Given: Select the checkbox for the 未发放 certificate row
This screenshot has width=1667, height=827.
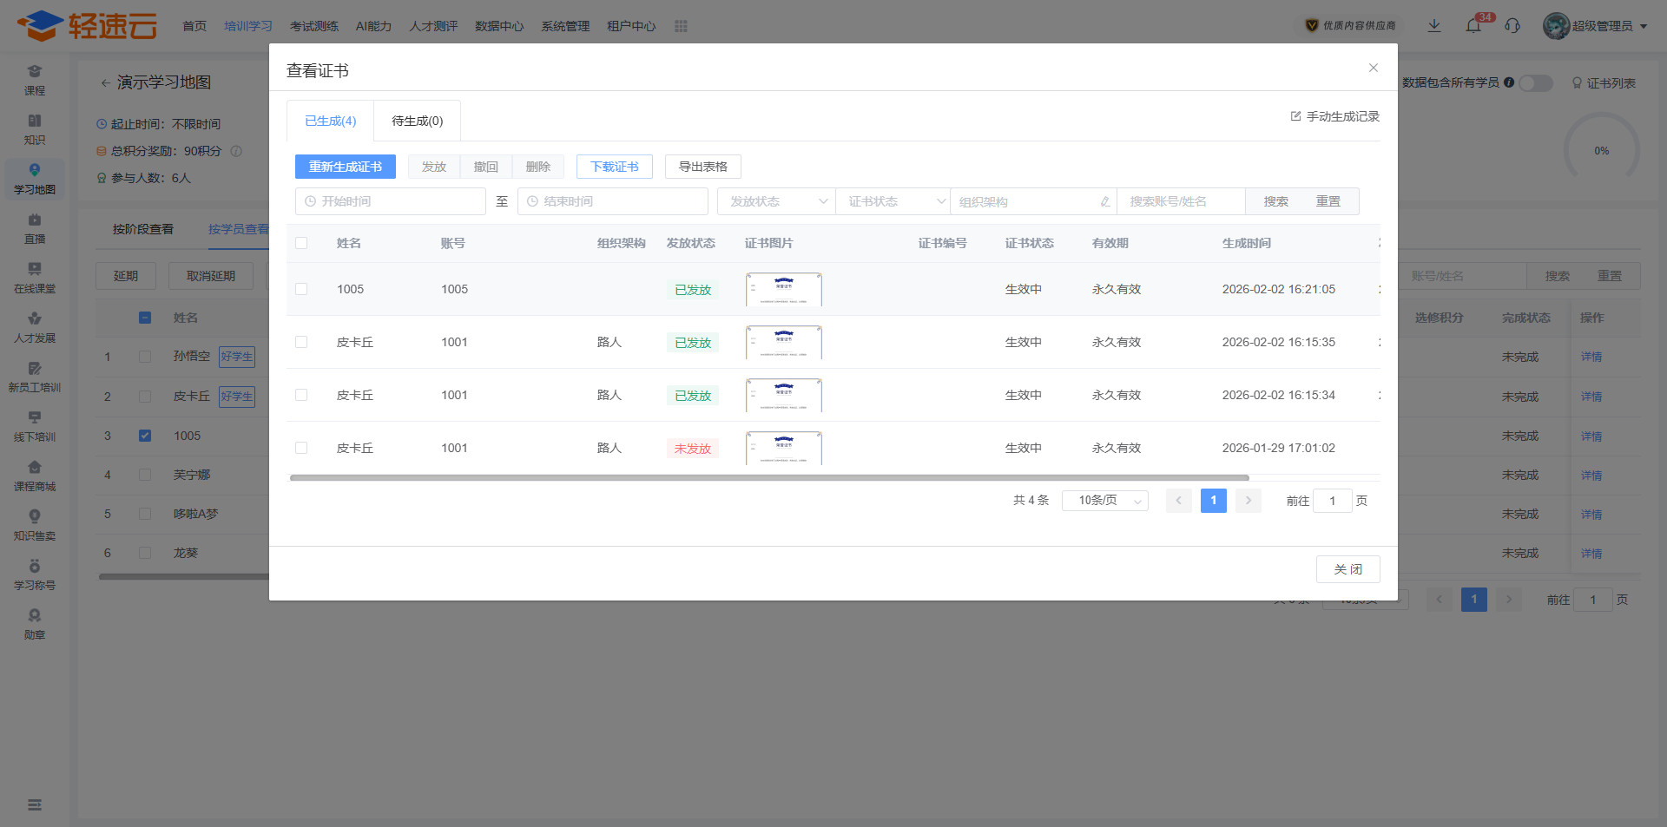Looking at the screenshot, I should (301, 448).
